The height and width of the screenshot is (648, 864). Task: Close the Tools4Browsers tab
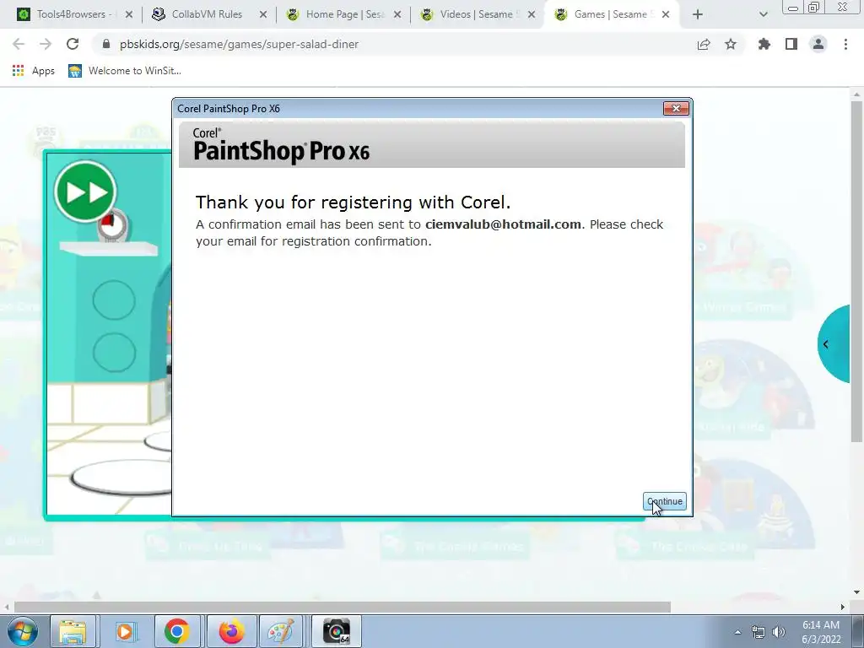coord(129,14)
